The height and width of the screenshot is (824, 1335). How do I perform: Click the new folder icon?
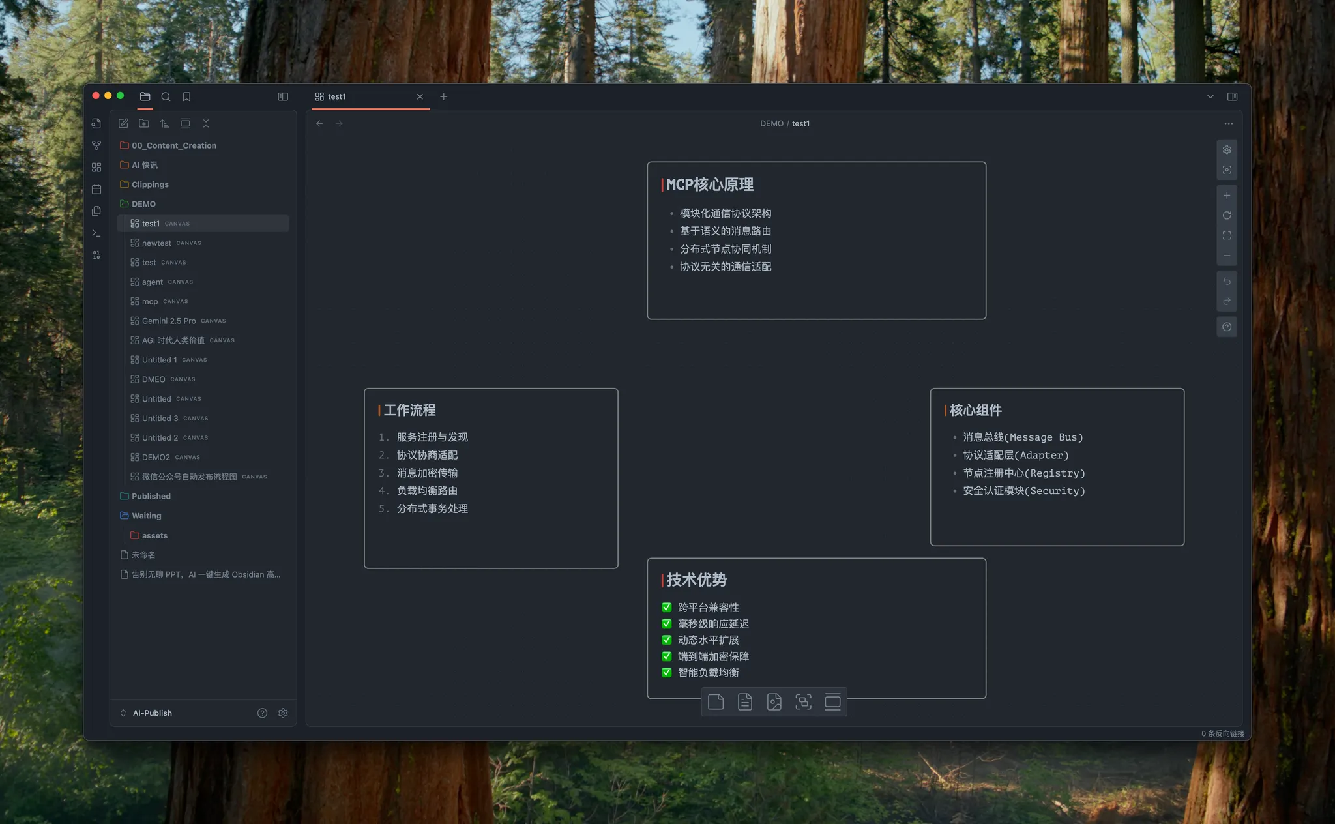[144, 123]
